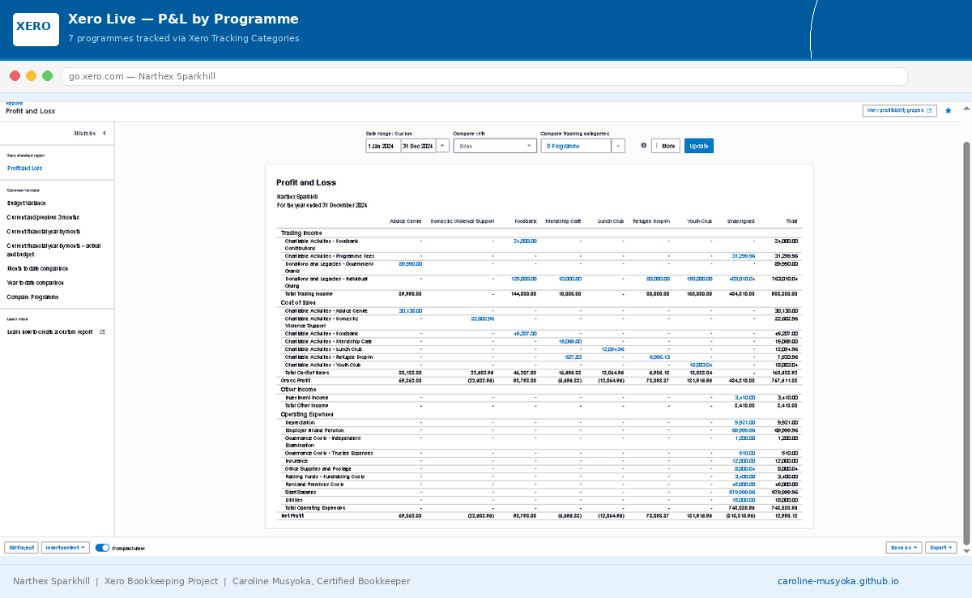The height and width of the screenshot is (598, 972).
Task: Click the end date field 31 Dec 2024
Action: (418, 146)
